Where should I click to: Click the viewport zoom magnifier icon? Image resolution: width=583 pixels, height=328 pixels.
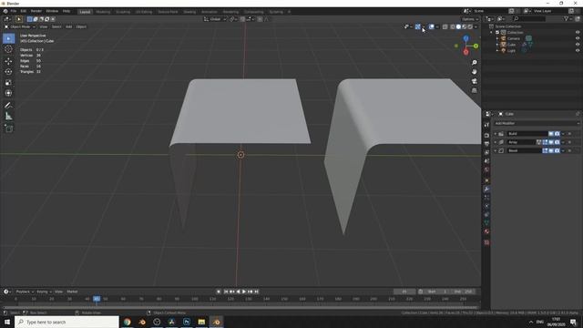click(x=474, y=63)
